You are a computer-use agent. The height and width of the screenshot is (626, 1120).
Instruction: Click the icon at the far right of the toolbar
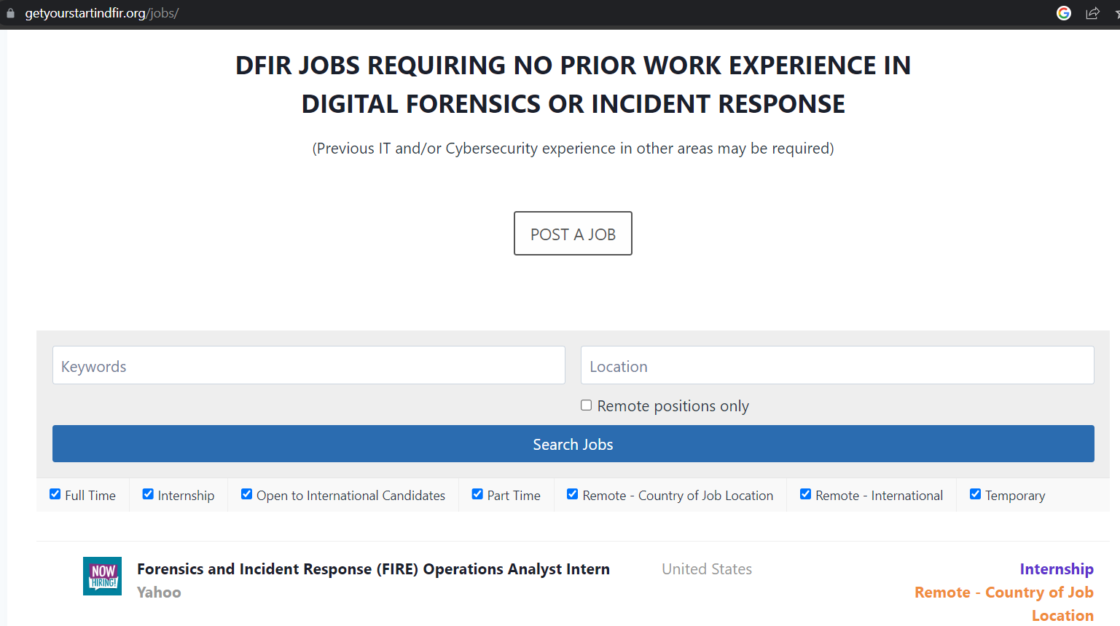coord(1116,12)
